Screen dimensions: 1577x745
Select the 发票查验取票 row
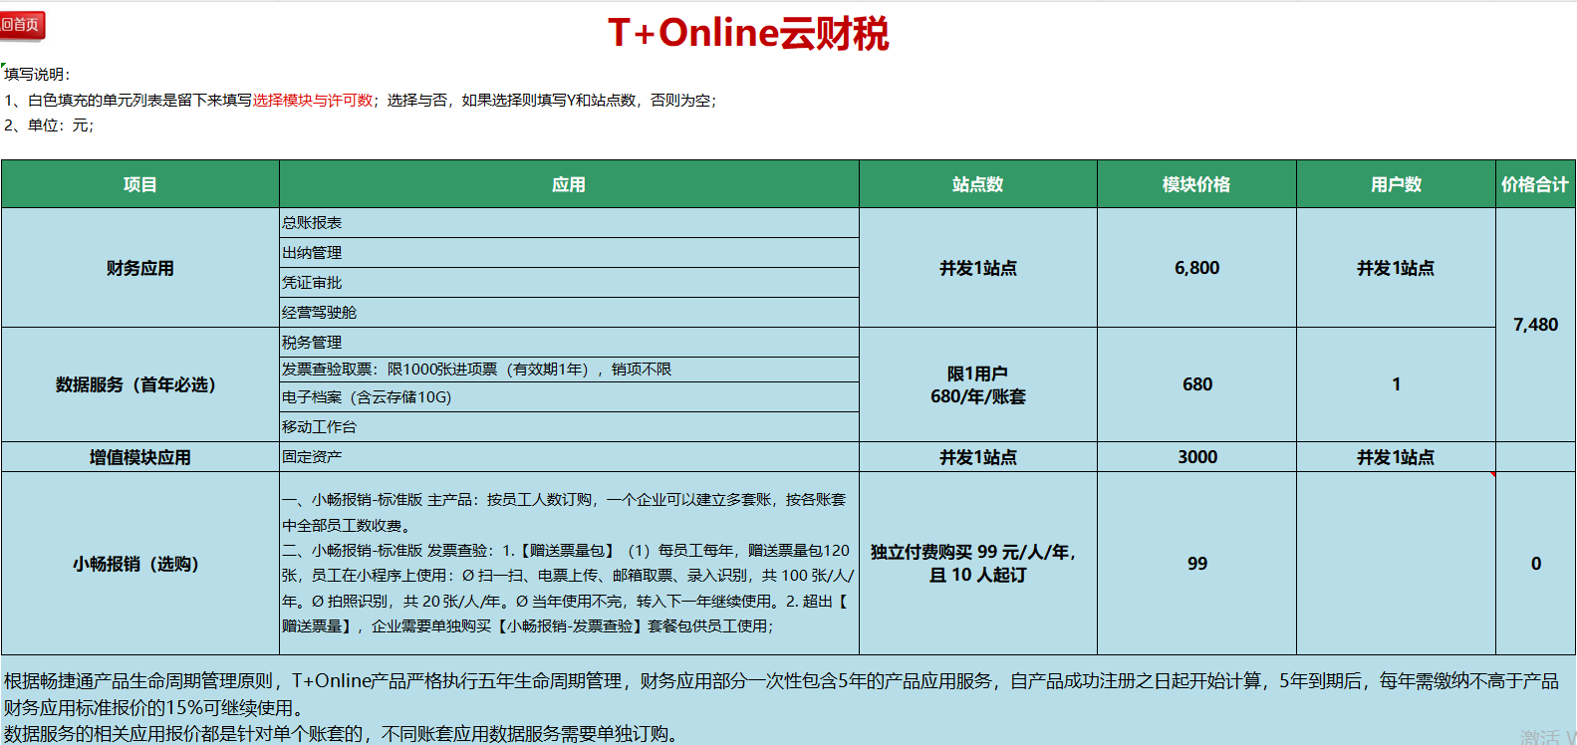point(569,370)
